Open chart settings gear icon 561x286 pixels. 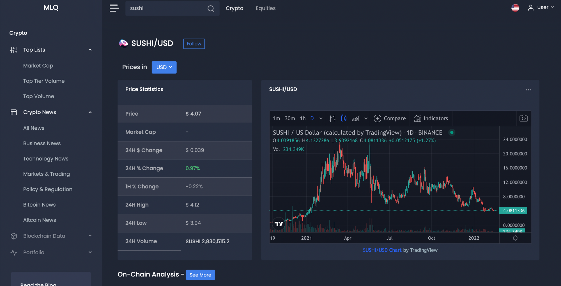tap(515, 238)
